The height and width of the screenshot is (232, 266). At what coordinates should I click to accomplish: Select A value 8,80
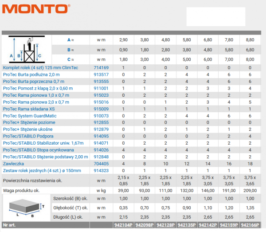tap(250, 40)
